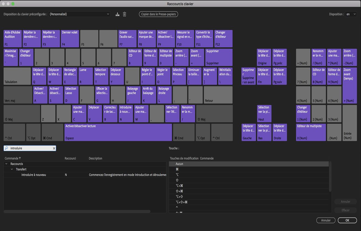Image resolution: width=361 pixels, height=231 pixels.
Task: Select the F1 Aide d'Adobe Audition key
Action: 12,38
